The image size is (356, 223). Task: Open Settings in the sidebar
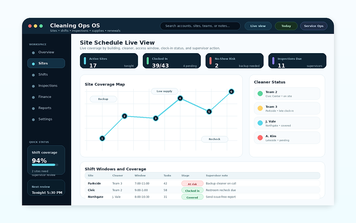pyautogui.click(x=46, y=119)
